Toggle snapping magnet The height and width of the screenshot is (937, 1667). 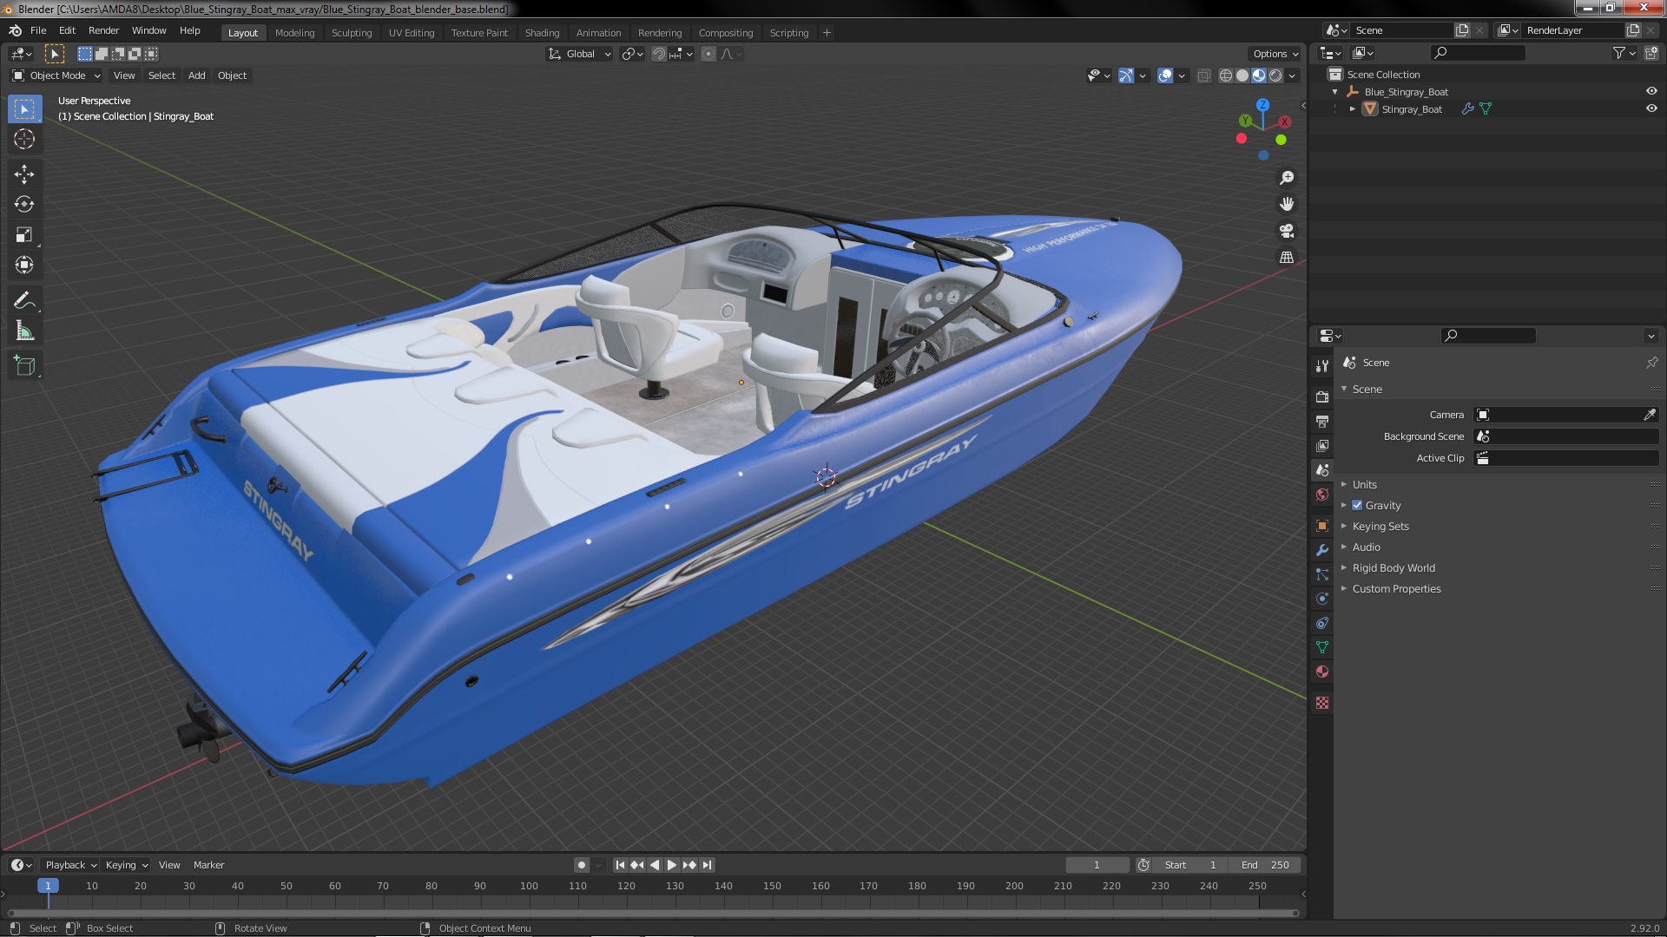[x=659, y=54]
